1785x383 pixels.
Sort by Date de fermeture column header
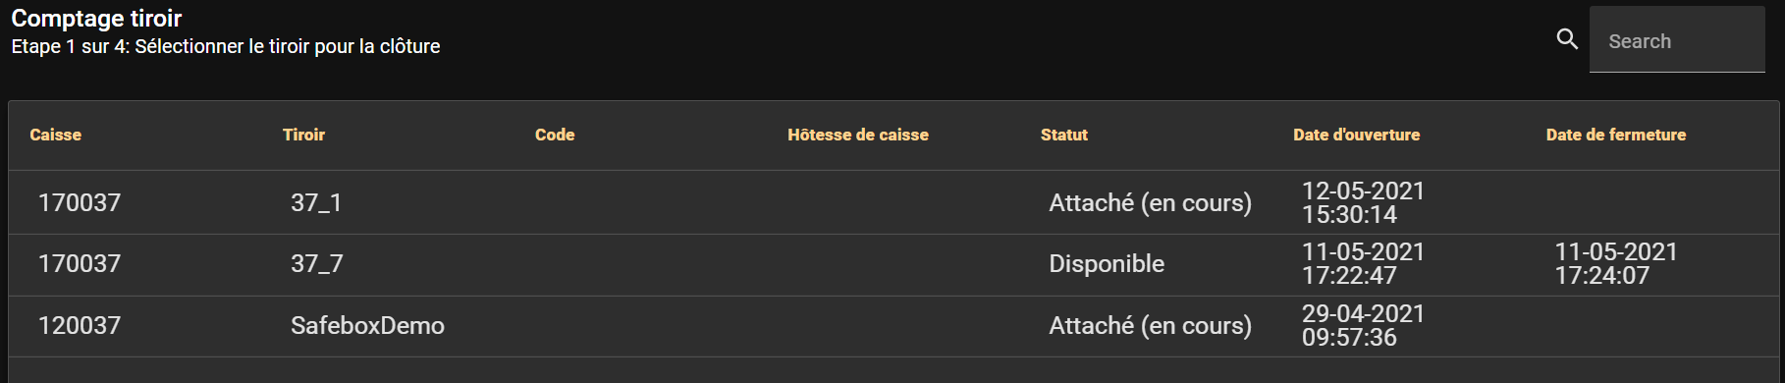point(1616,136)
